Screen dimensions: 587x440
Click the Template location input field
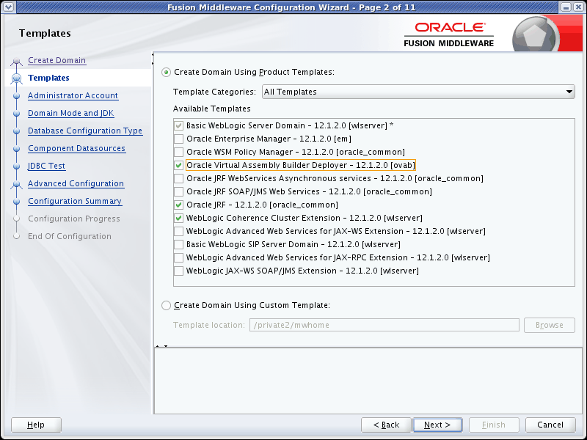pos(384,325)
